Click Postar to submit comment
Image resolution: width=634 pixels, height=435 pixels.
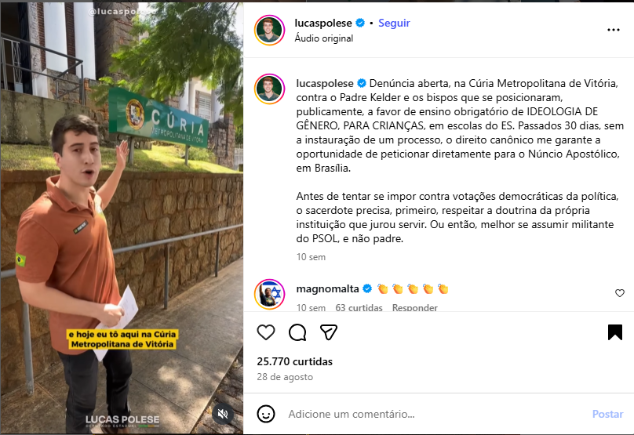tap(607, 414)
